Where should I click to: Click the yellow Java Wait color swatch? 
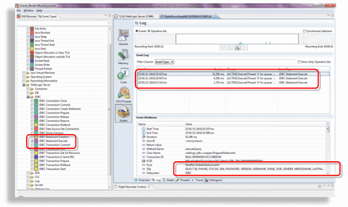pos(32,48)
